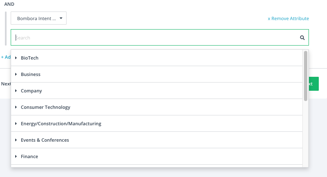Click the dropdown list scrollbar thumb
This screenshot has width=327, height=177.
(x=306, y=76)
